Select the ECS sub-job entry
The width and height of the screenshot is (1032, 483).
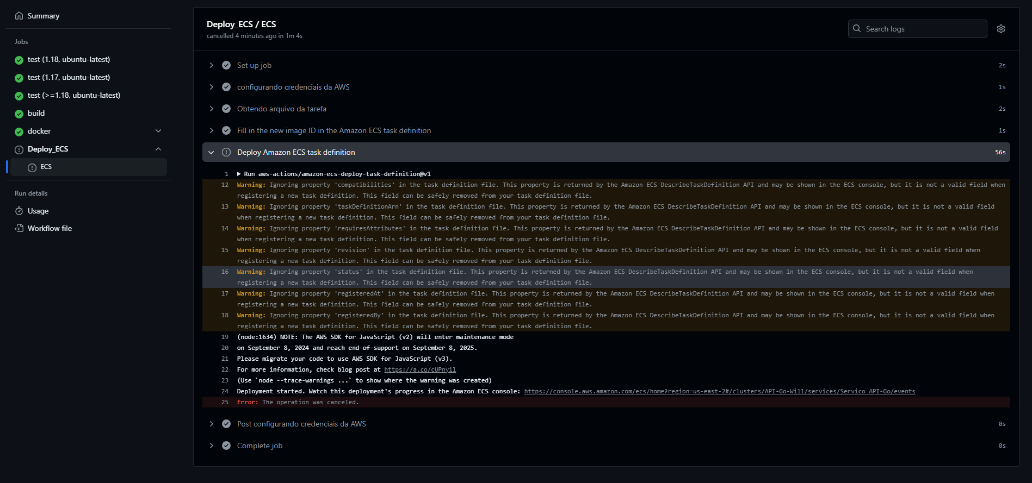89,167
